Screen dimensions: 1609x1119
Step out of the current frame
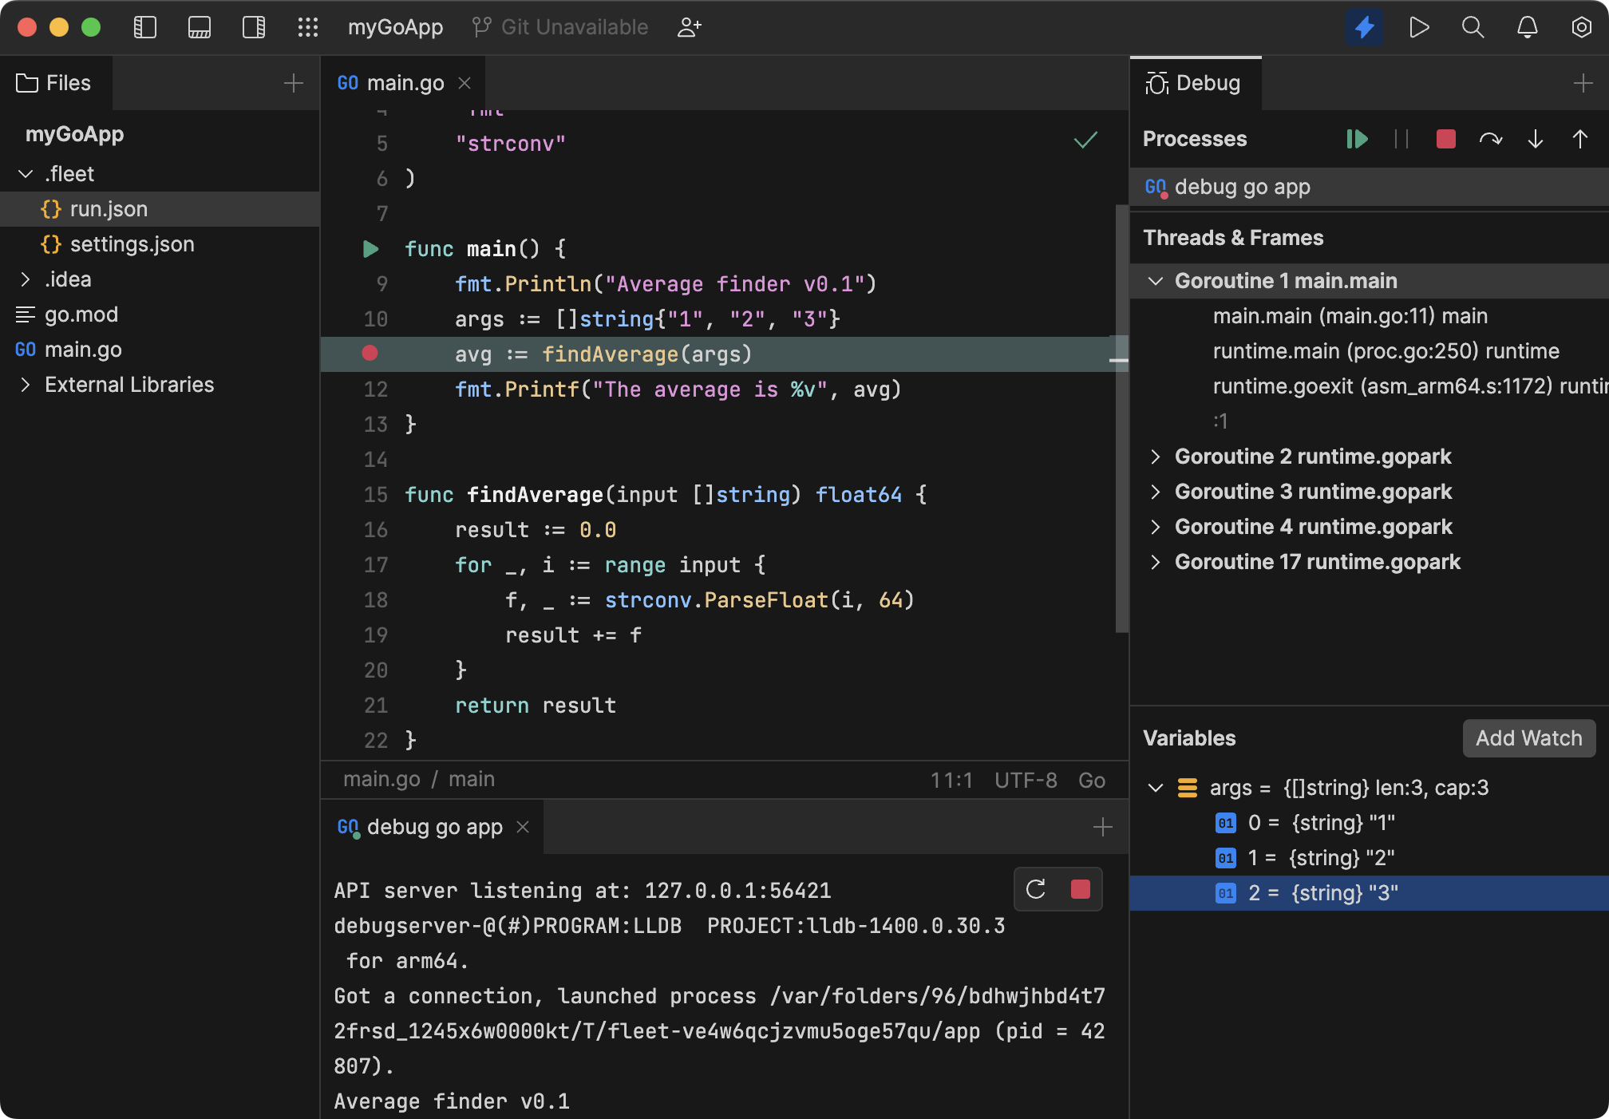1583,140
